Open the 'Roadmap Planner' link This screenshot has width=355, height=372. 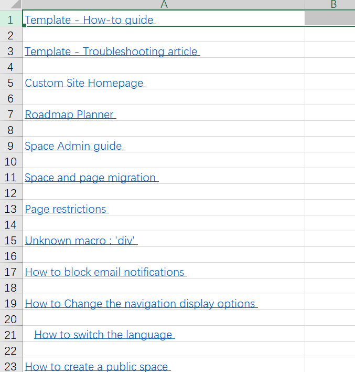[x=70, y=115]
